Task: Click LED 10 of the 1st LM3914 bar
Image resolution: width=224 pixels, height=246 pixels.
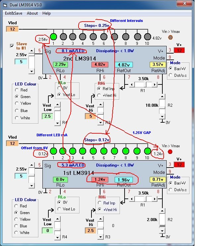Action: (147, 151)
